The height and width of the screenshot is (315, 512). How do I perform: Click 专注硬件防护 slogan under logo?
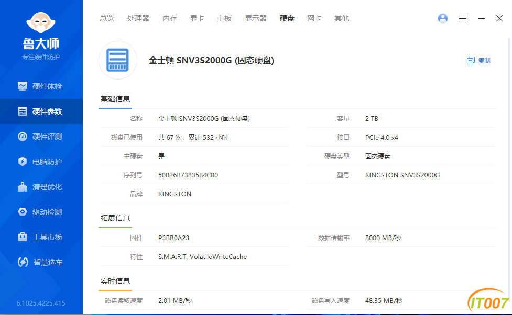41,57
